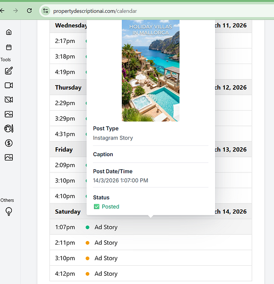Viewport: 274px width, 284px height.
Task: Open the crossed-out video camera tool icon
Action: tap(9, 100)
